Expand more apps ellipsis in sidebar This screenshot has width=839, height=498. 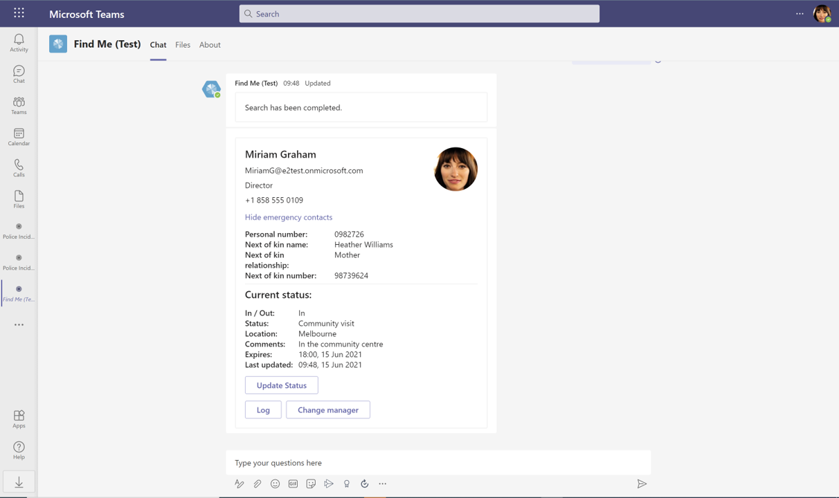point(19,324)
